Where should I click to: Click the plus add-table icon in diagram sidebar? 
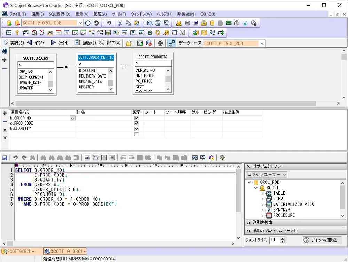tap(5, 60)
